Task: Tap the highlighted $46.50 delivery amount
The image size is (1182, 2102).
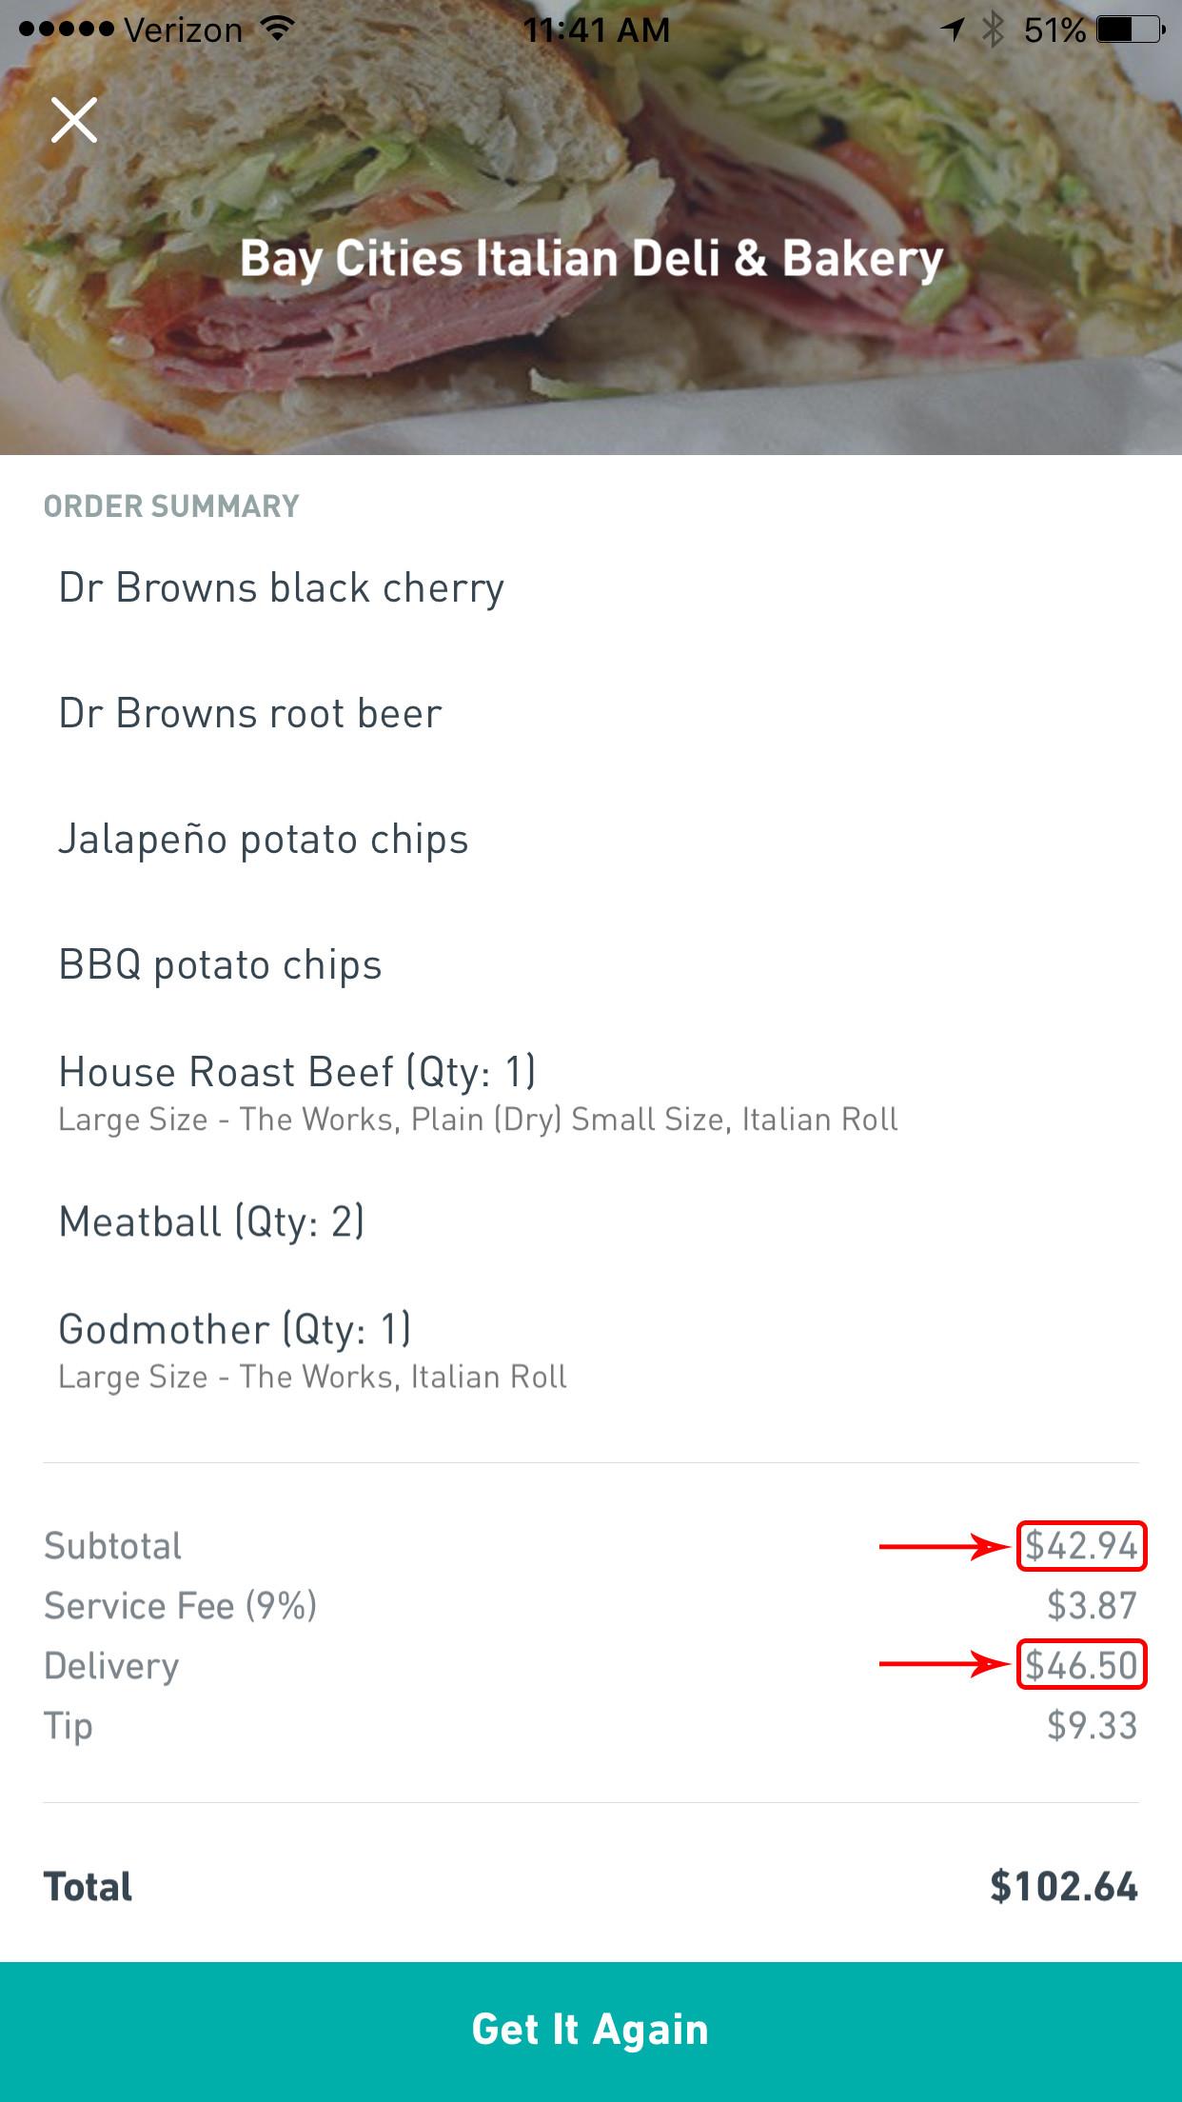Action: pos(1081,1665)
